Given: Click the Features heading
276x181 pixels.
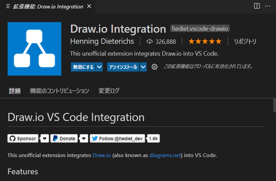Looking at the screenshot, I should coord(23,172).
